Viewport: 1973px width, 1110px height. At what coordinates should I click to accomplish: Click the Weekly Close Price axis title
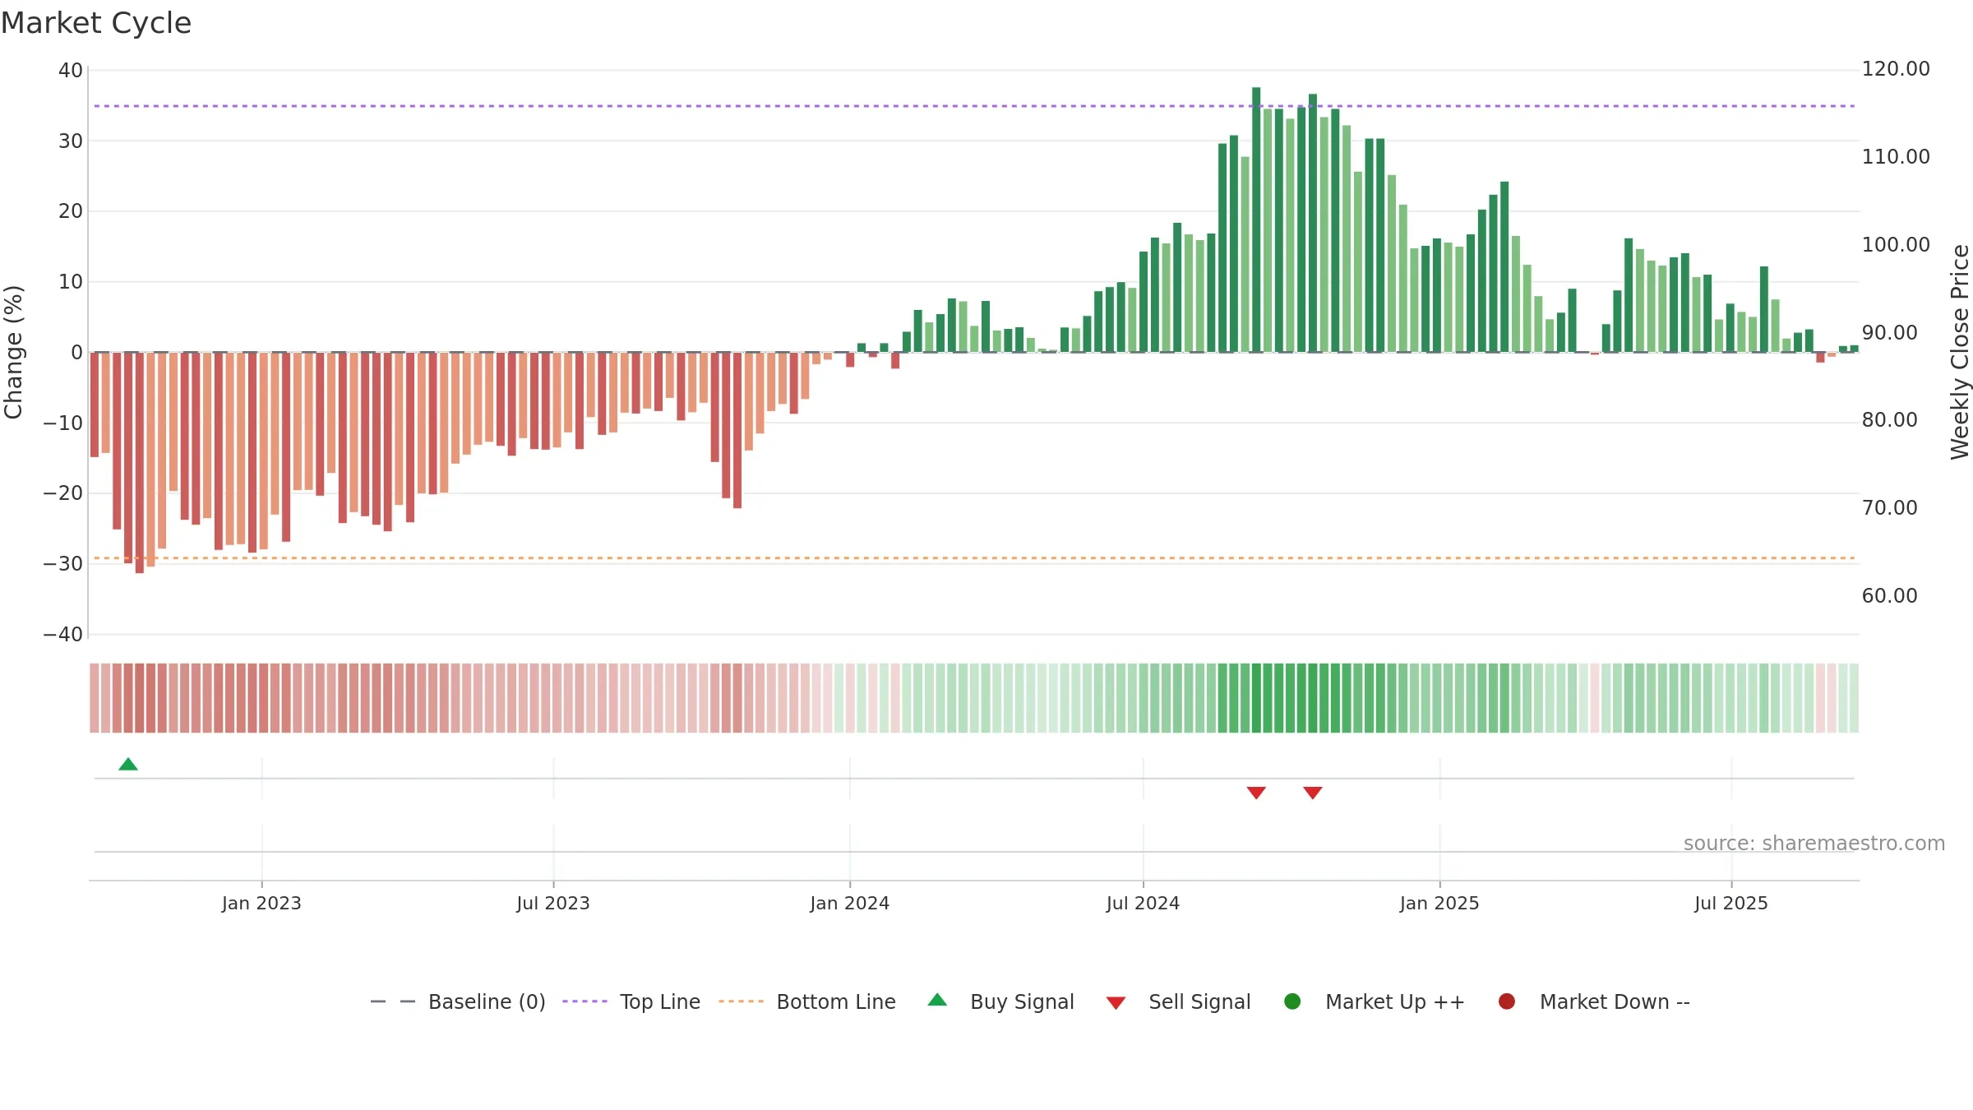1960,352
